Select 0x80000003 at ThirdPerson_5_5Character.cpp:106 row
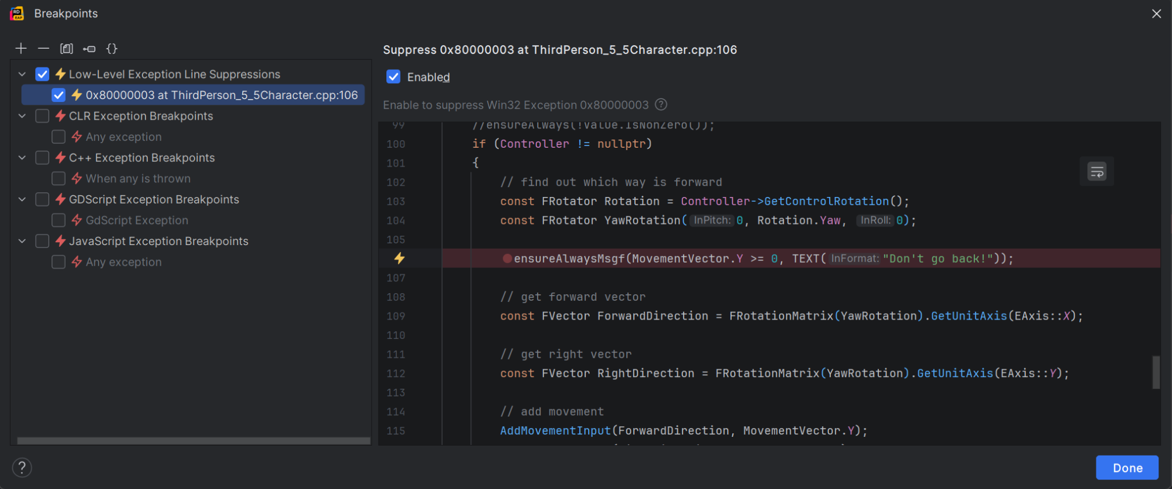 click(193, 95)
